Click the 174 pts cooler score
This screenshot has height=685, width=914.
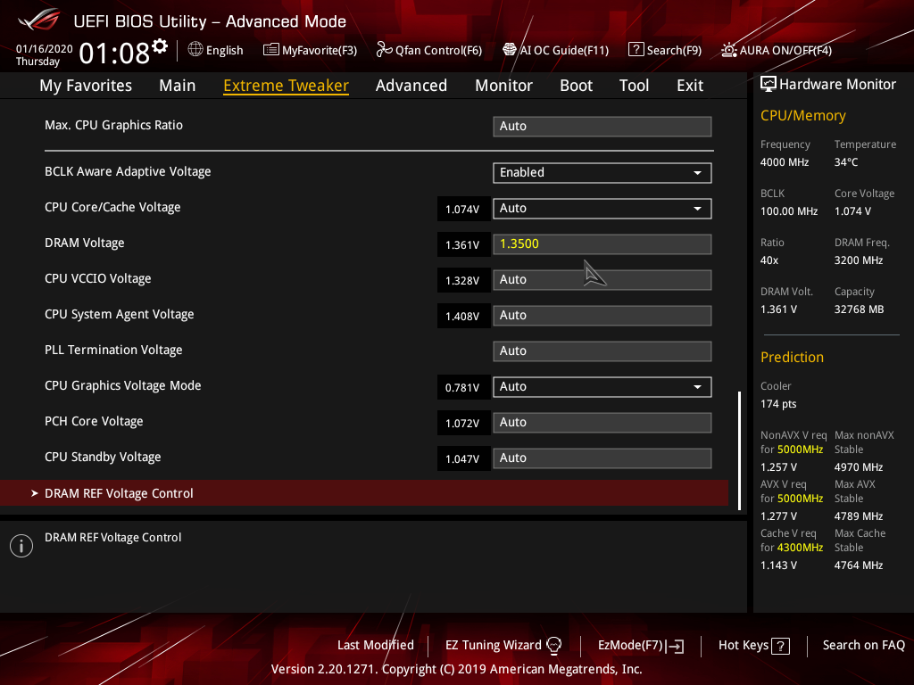coord(778,404)
